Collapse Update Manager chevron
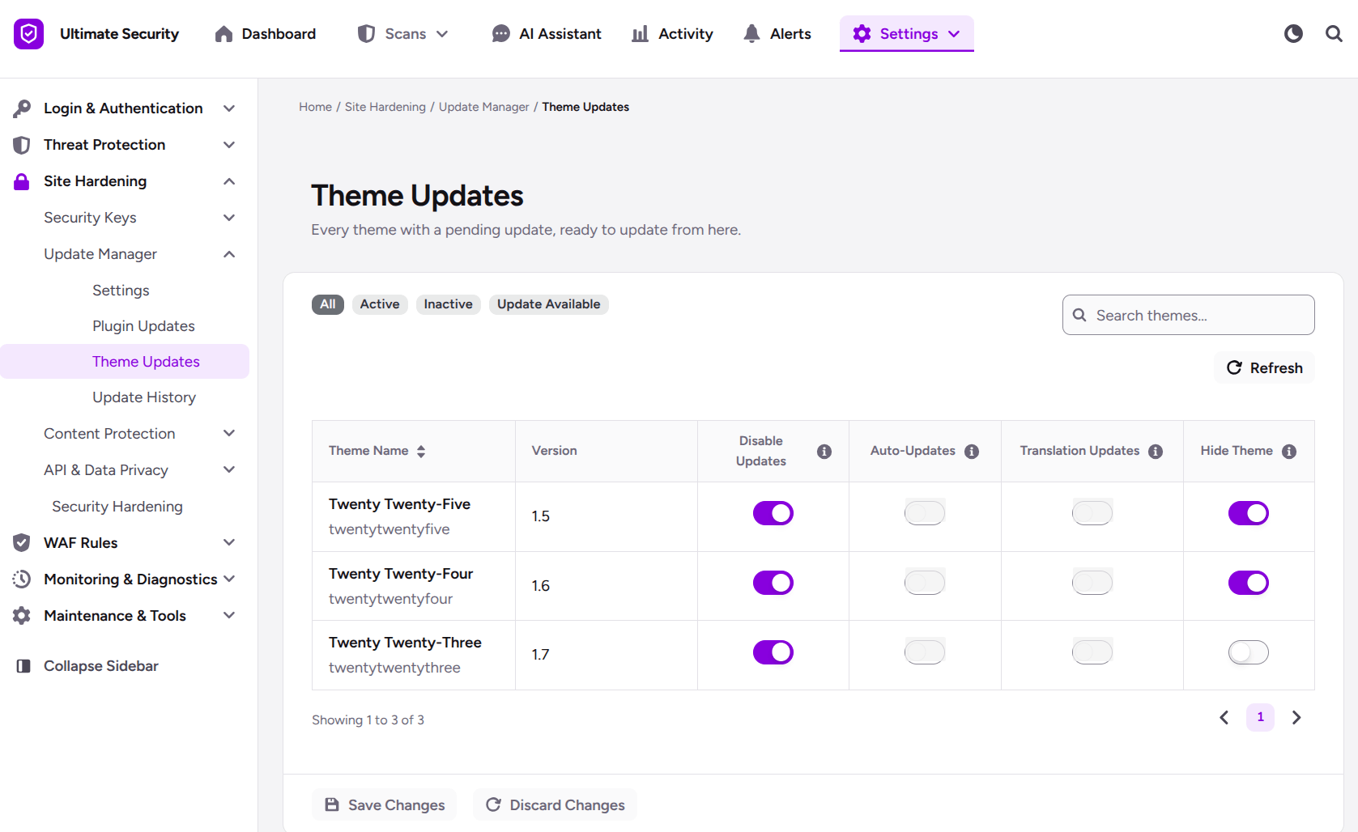The width and height of the screenshot is (1358, 832). pyautogui.click(x=229, y=254)
